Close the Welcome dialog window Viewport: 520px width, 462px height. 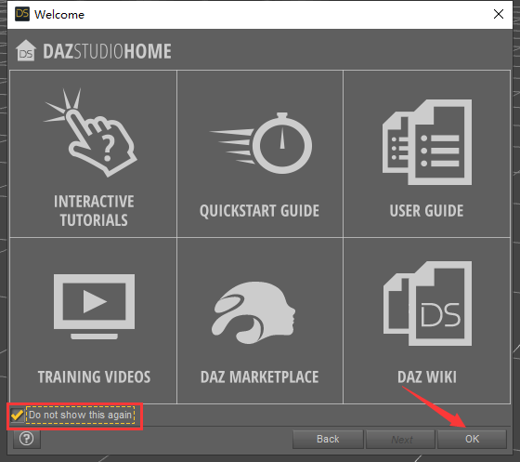(499, 14)
